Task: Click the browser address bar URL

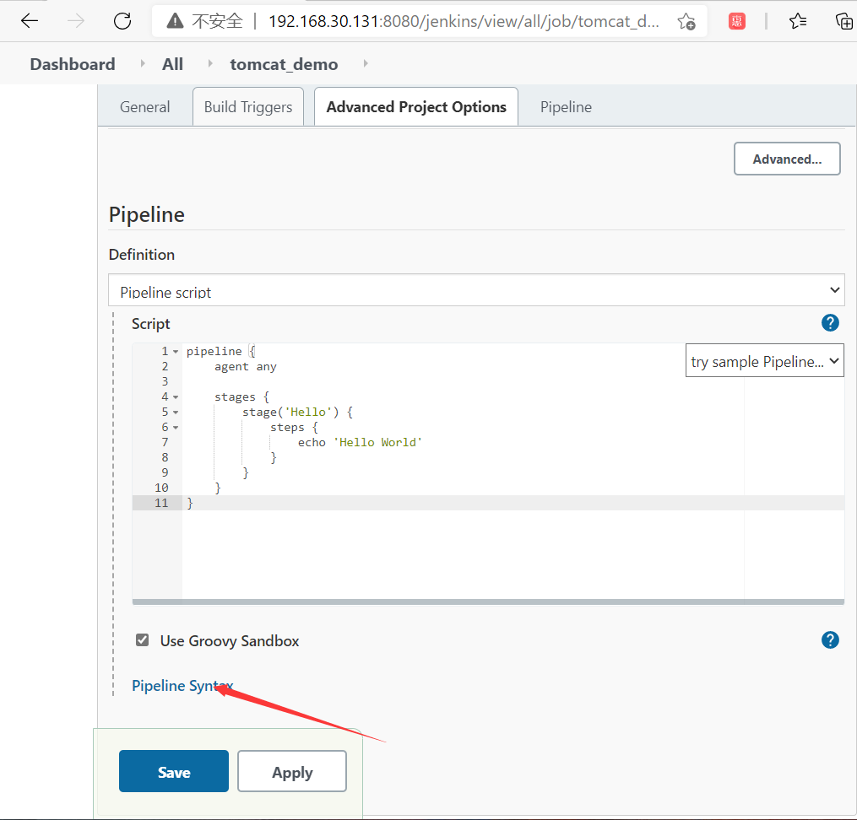Action: tap(464, 21)
